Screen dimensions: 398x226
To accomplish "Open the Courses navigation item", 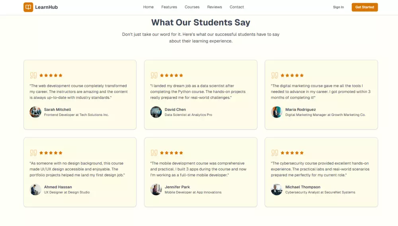I will [x=192, y=7].
